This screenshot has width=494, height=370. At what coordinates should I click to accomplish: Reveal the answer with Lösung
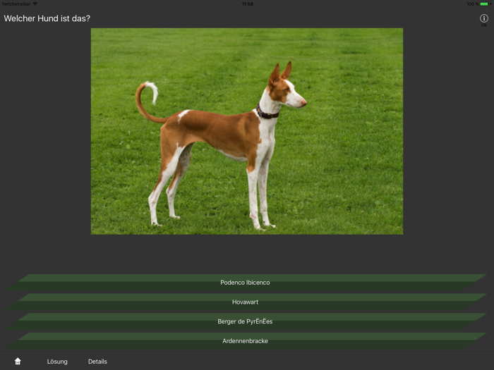click(x=57, y=362)
